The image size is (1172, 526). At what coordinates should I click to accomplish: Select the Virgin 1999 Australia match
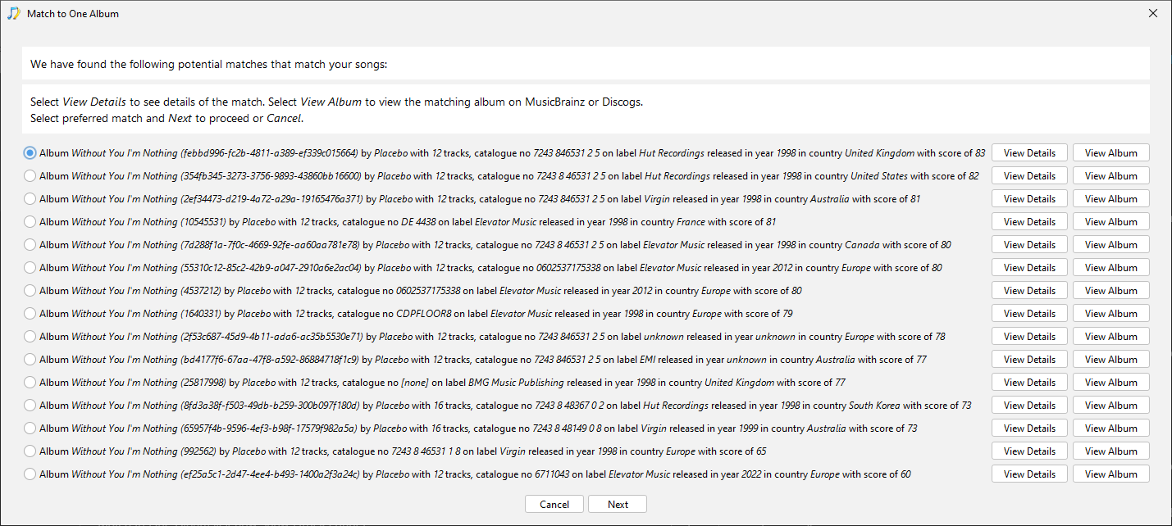[30, 429]
